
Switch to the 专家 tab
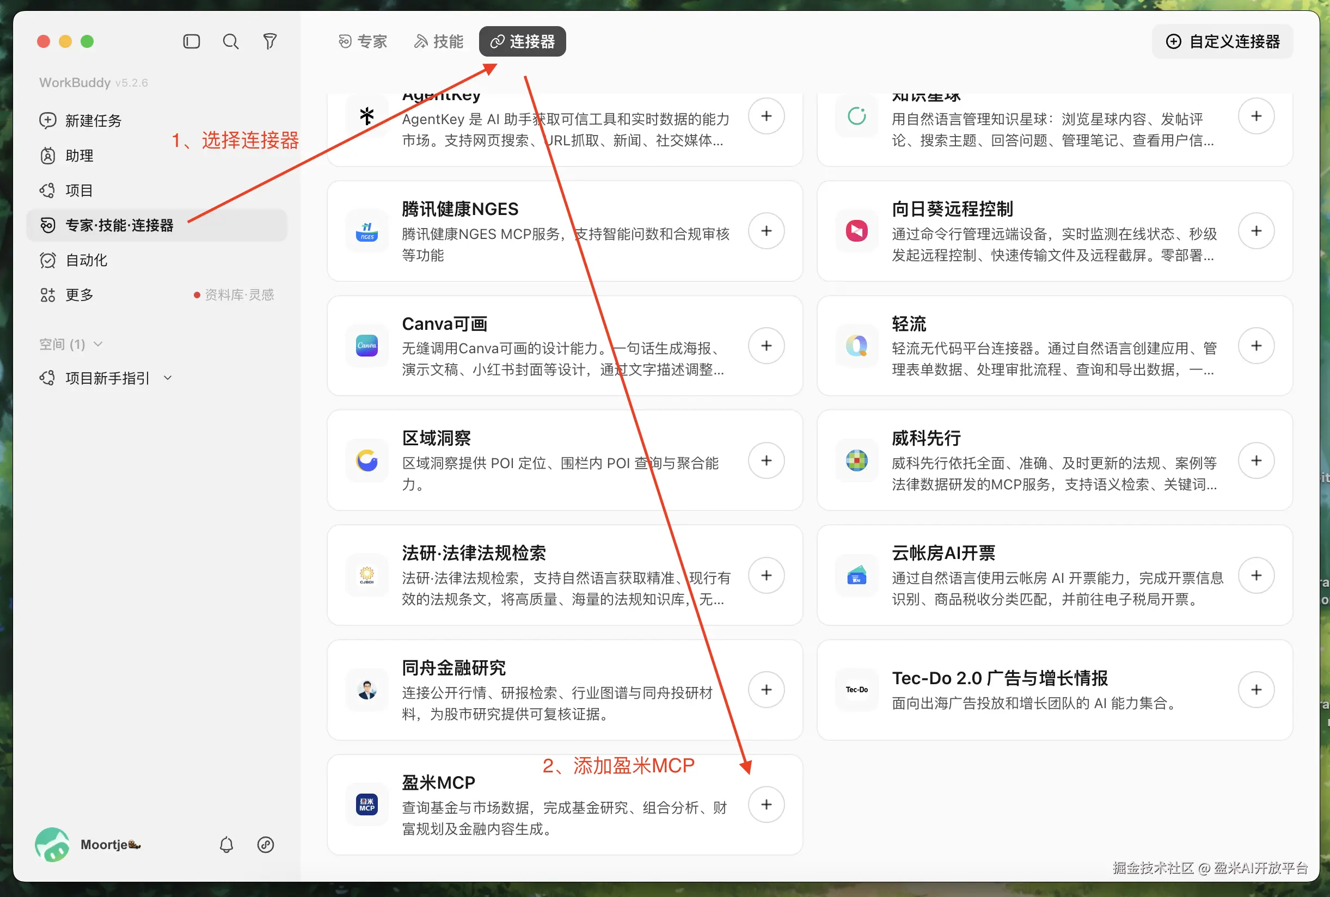click(363, 41)
